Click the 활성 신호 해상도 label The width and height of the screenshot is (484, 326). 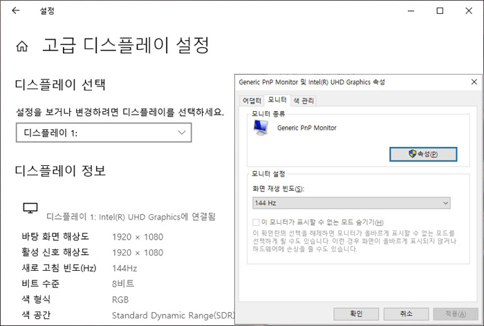[55, 252]
